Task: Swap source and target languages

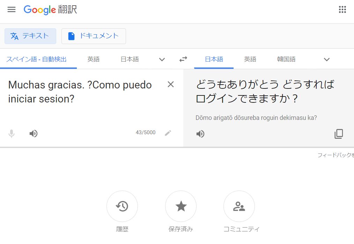Action: [x=183, y=59]
